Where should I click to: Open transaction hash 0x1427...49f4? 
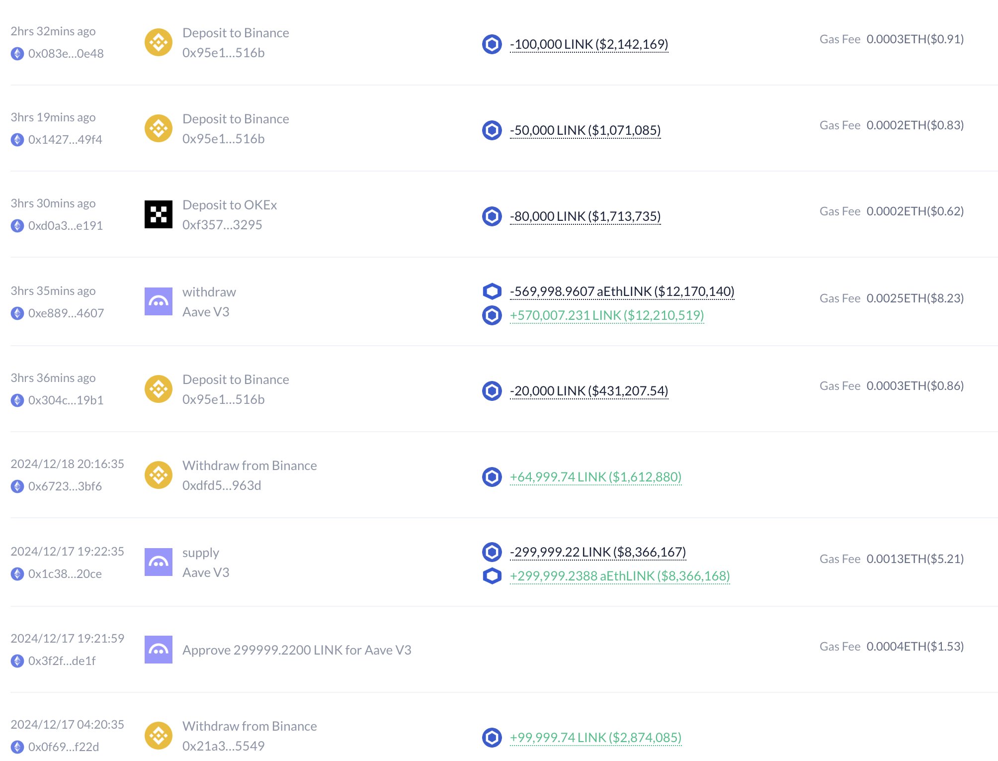[x=65, y=140]
